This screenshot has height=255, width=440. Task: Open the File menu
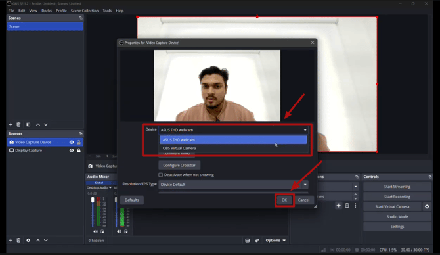(x=11, y=11)
